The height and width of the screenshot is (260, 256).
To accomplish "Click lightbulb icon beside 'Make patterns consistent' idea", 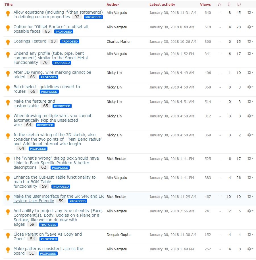I will pos(8,250).
